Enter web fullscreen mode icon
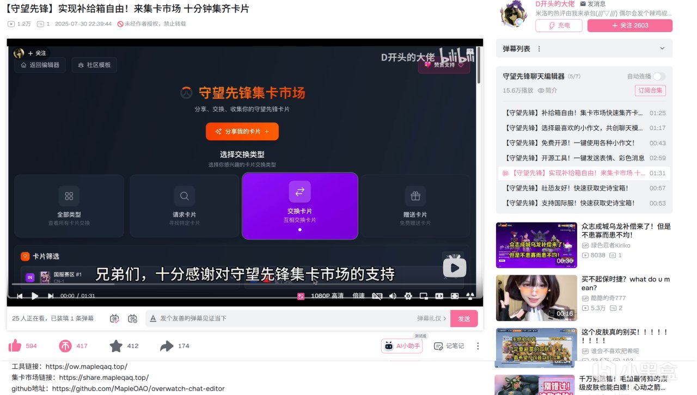Image resolution: width=697 pixels, height=395 pixels. [454, 296]
